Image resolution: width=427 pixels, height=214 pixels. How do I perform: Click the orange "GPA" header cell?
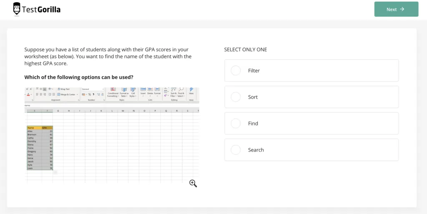[x=47, y=127]
